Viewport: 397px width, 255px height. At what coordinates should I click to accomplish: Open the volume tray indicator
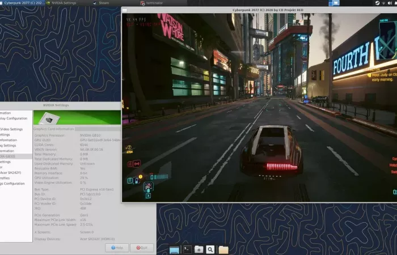pos(390,3)
